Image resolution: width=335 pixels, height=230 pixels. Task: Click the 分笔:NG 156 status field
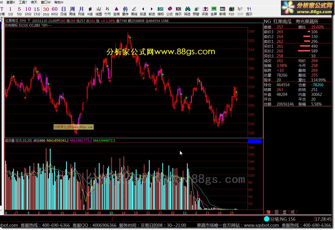point(283,219)
